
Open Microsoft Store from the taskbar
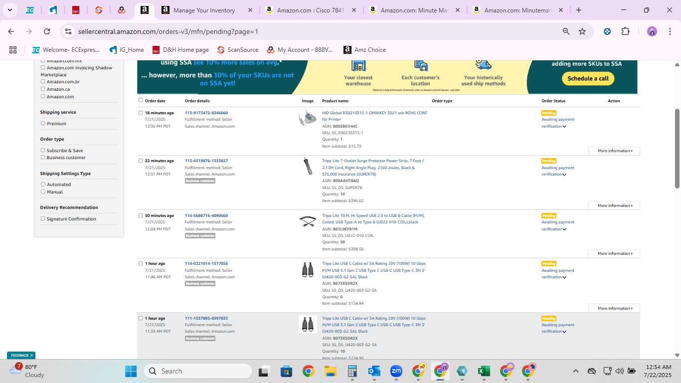286,371
